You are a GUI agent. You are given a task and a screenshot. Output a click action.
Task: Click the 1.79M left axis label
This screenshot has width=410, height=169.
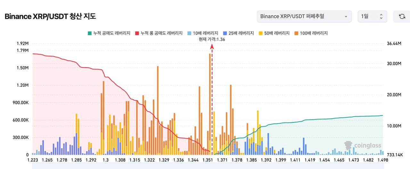coord(22,50)
